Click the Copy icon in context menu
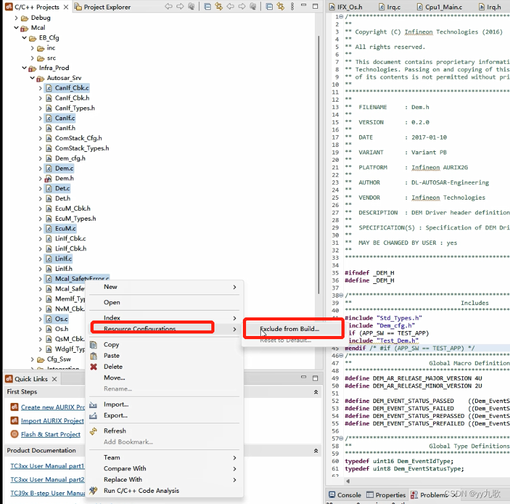The width and height of the screenshot is (510, 504). tap(94, 345)
